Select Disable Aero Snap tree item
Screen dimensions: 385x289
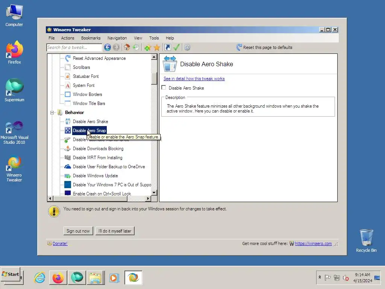89,131
